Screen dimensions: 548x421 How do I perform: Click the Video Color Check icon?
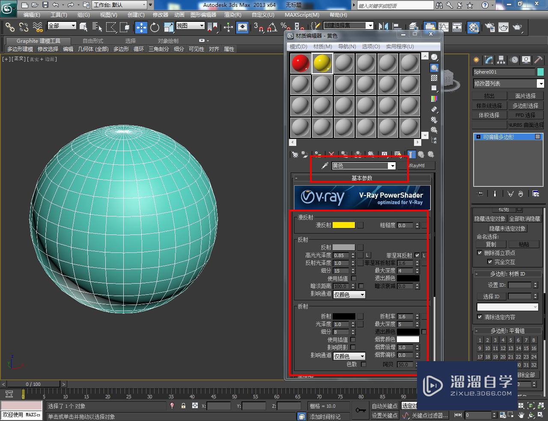coord(434,99)
